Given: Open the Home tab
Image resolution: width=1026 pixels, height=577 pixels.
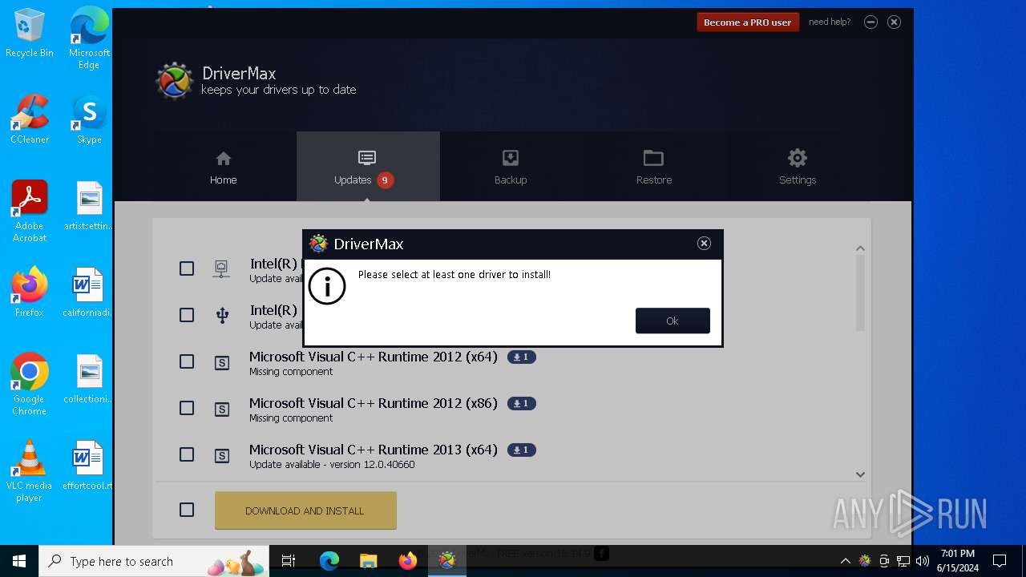Looking at the screenshot, I should 223,167.
